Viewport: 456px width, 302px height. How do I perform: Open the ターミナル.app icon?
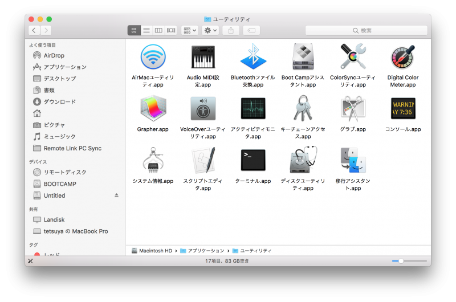point(253,160)
